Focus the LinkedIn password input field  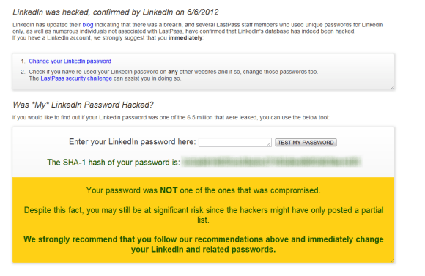click(234, 143)
